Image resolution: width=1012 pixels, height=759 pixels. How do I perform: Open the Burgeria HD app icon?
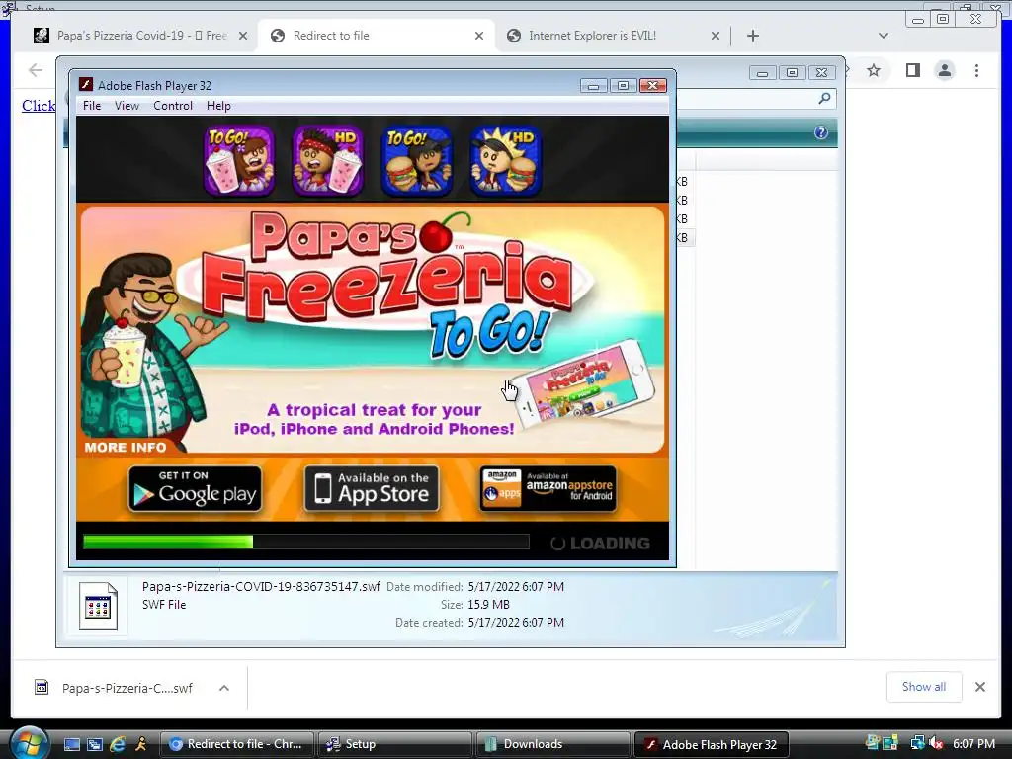505,161
